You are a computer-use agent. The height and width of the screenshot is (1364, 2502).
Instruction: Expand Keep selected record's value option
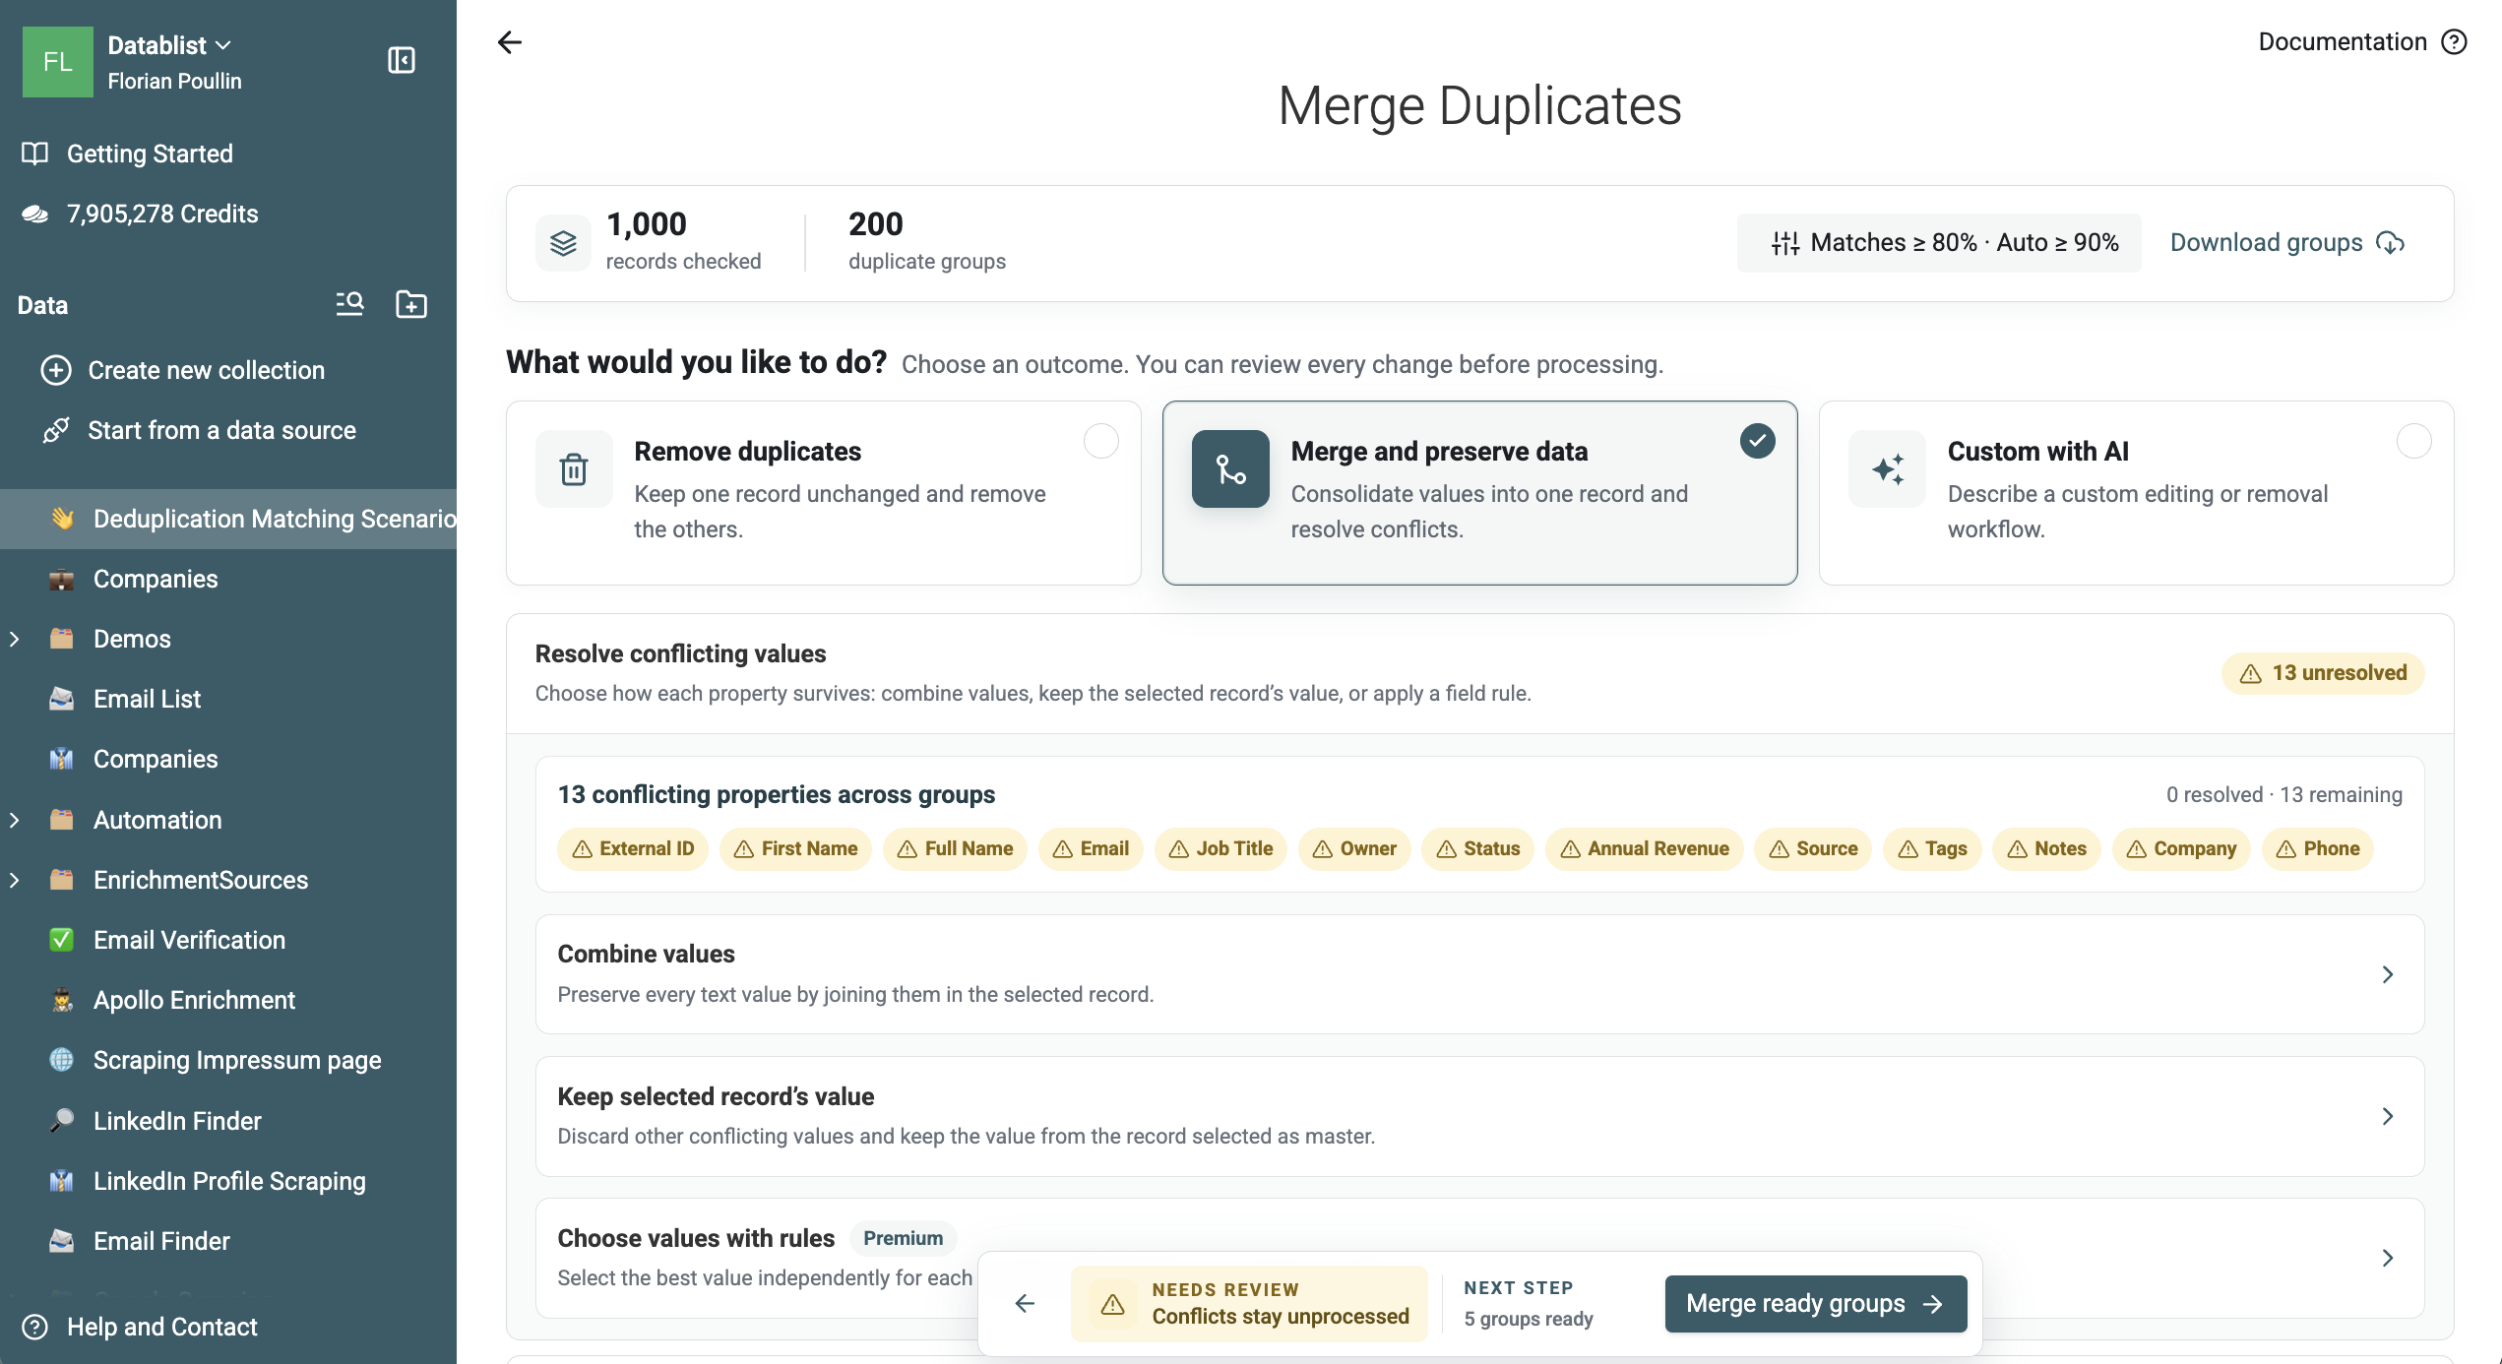(1479, 1116)
